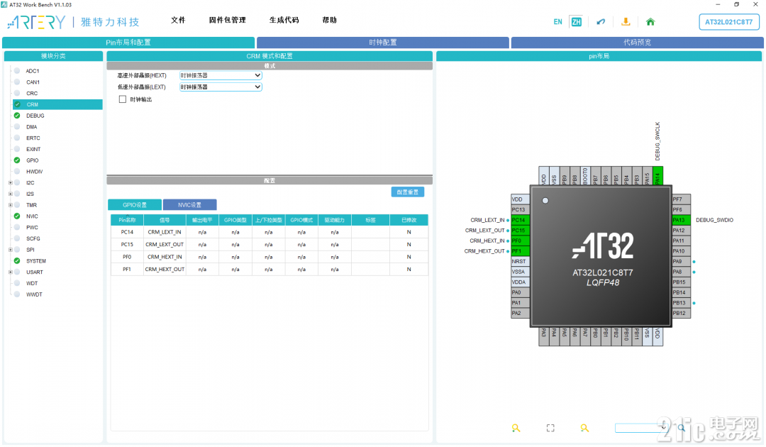
Task: Expand the USART tree node
Action: click(x=10, y=272)
